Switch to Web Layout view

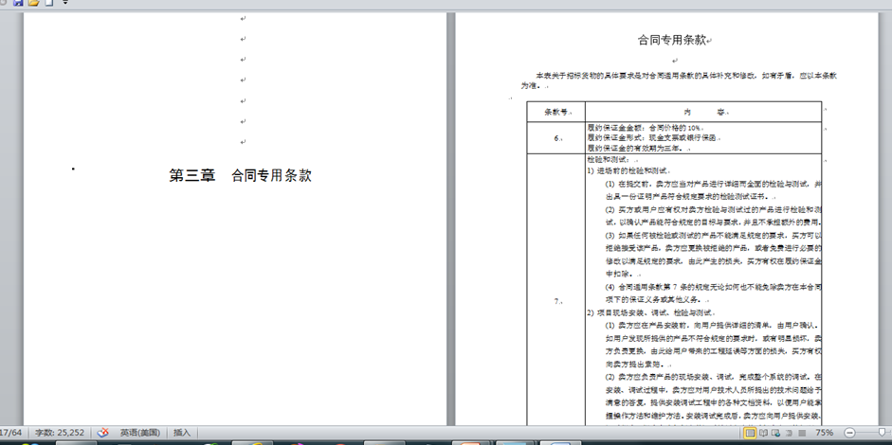pos(775,433)
